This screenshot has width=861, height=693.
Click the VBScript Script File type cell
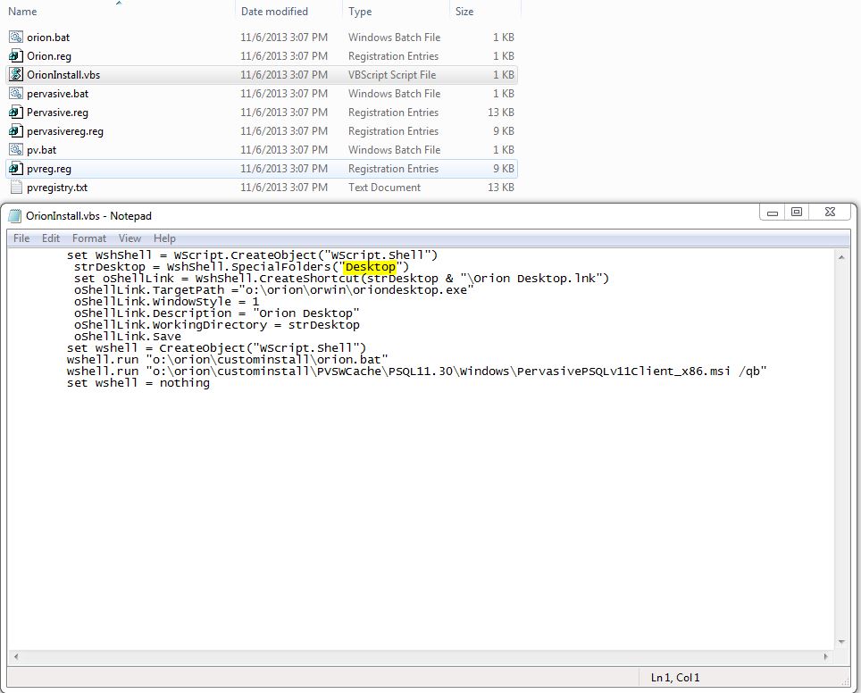pyautogui.click(x=392, y=75)
